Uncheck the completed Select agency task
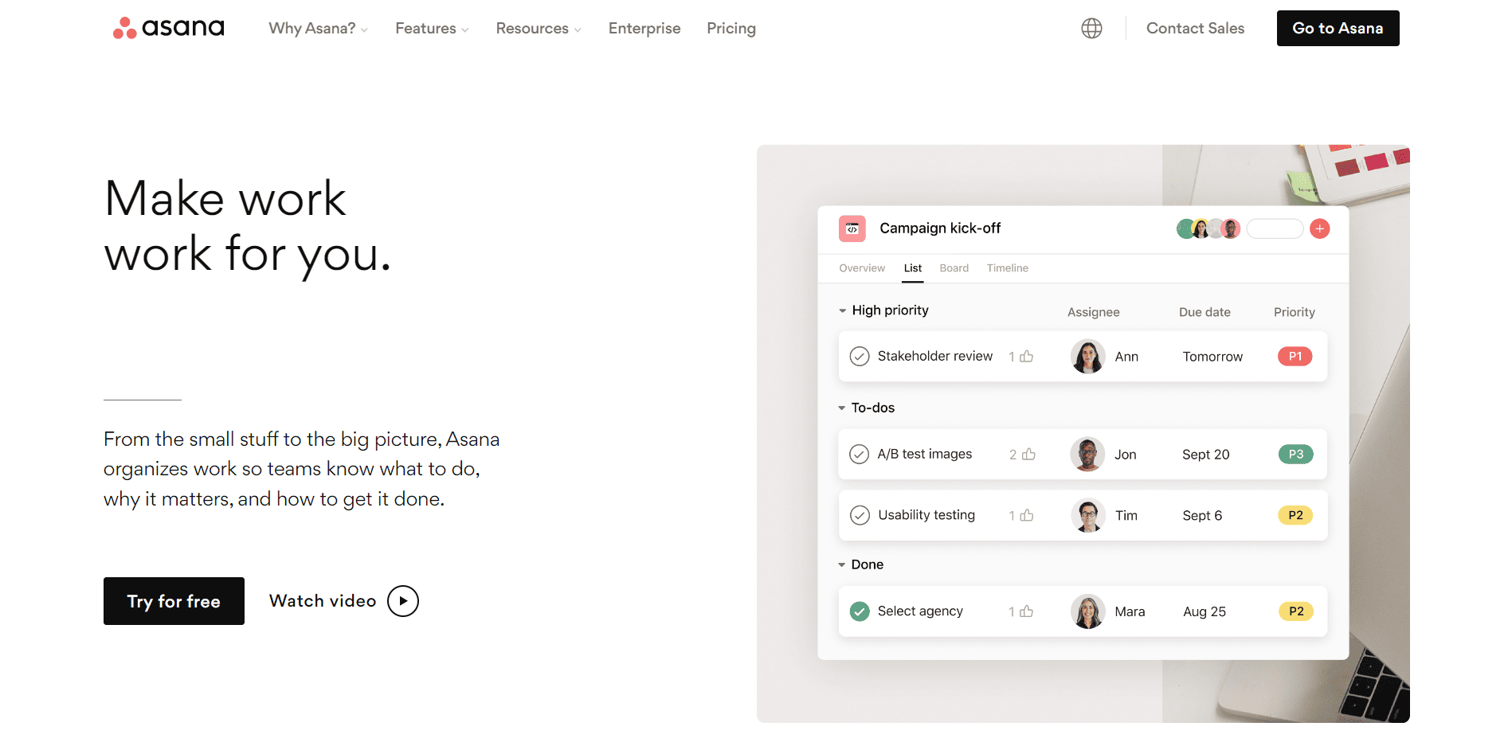This screenshot has width=1512, height=742. tap(859, 611)
